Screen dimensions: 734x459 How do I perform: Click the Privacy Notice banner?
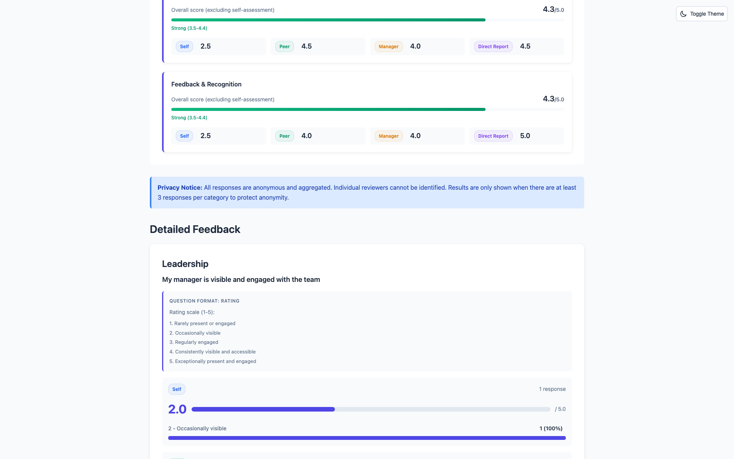pos(367,192)
